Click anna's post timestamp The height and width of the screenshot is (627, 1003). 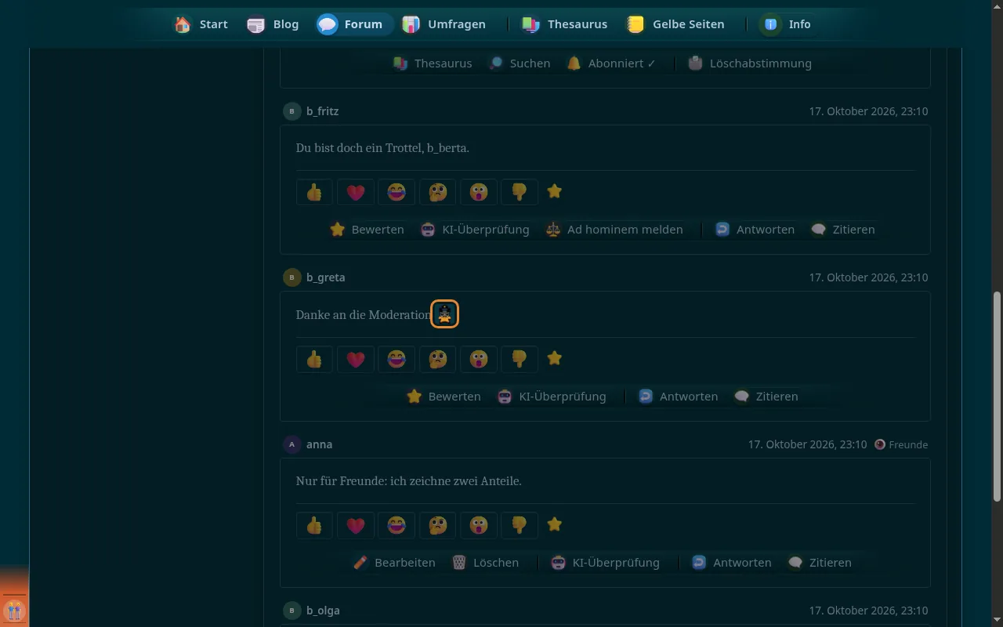click(x=807, y=444)
